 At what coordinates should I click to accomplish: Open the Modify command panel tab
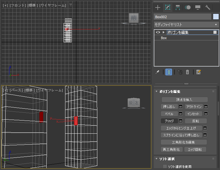(x=168, y=8)
